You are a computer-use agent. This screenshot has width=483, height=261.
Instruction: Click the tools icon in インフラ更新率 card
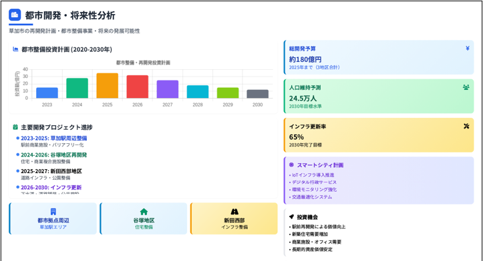[466, 127]
